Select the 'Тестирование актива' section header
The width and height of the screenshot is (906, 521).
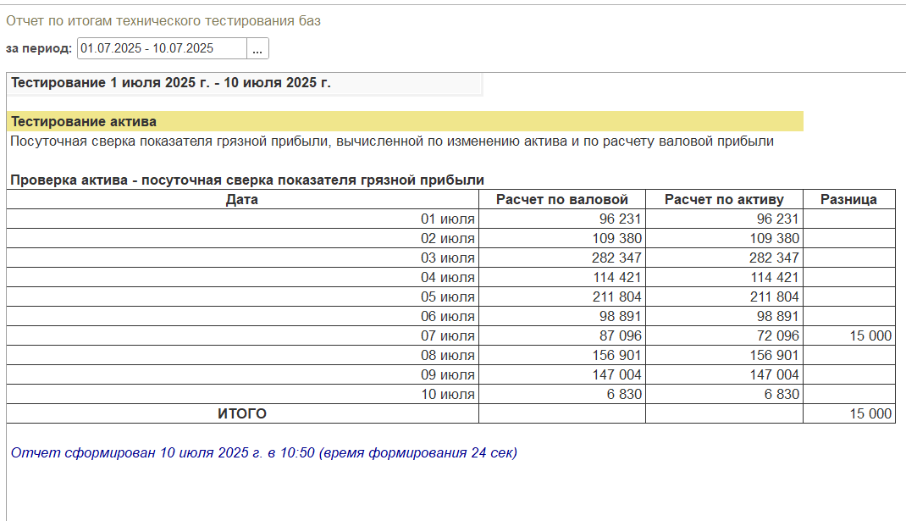[x=405, y=121]
